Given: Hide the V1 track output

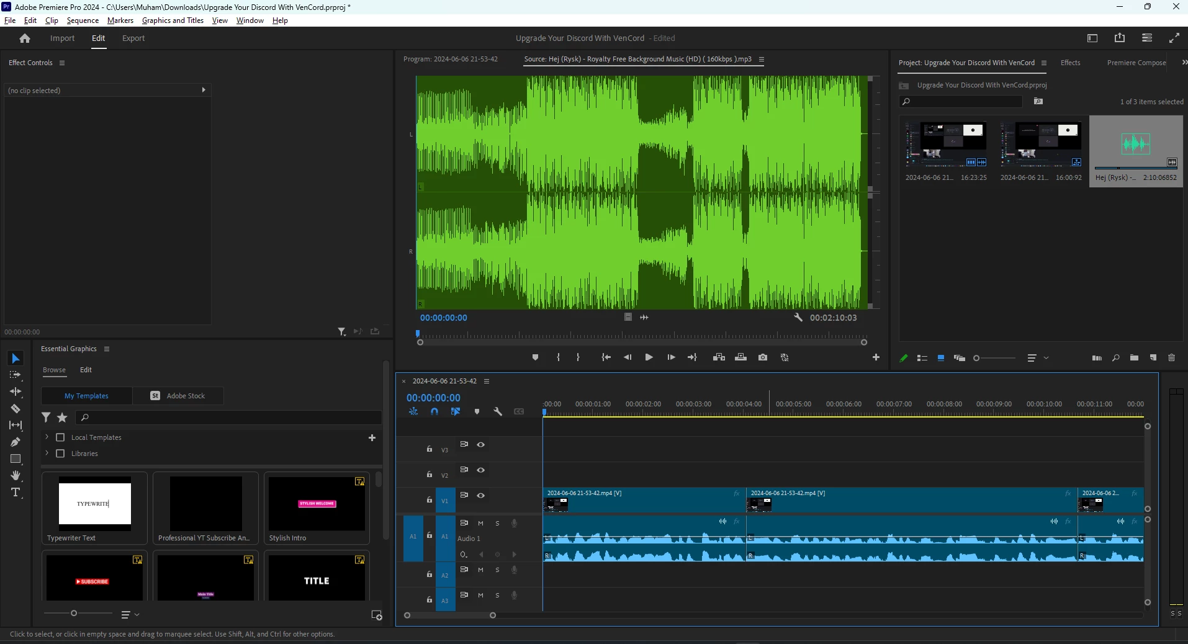Looking at the screenshot, I should pyautogui.click(x=480, y=496).
